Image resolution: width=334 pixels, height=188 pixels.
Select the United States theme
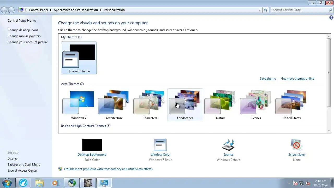pyautogui.click(x=291, y=104)
